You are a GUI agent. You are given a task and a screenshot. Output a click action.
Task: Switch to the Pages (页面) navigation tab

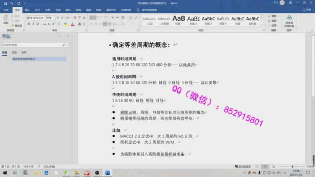pyautogui.click(x=14, y=52)
